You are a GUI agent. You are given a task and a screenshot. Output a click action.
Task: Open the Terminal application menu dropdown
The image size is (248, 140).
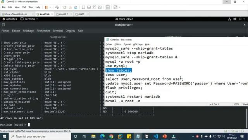tap(29, 19)
